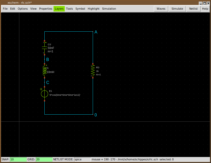Expand the Properties menu
The width and height of the screenshot is (211, 163).
[x=46, y=9]
